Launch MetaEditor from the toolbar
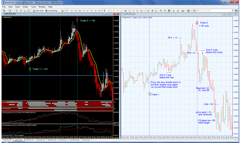Image resolution: width=240 pixels, height=143 pixels. pyautogui.click(x=63, y=11)
